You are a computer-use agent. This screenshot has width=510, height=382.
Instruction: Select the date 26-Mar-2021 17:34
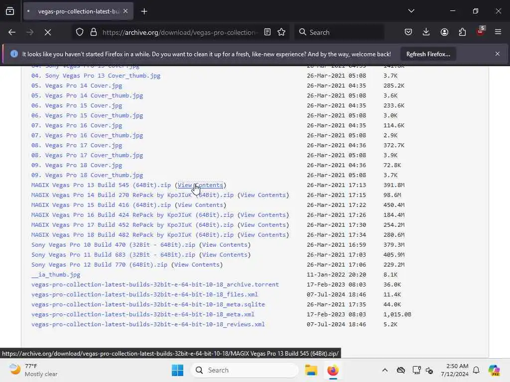point(336,235)
